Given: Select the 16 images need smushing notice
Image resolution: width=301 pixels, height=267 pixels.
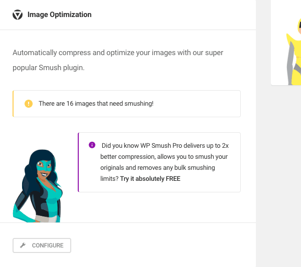Looking at the screenshot, I should (x=127, y=104).
